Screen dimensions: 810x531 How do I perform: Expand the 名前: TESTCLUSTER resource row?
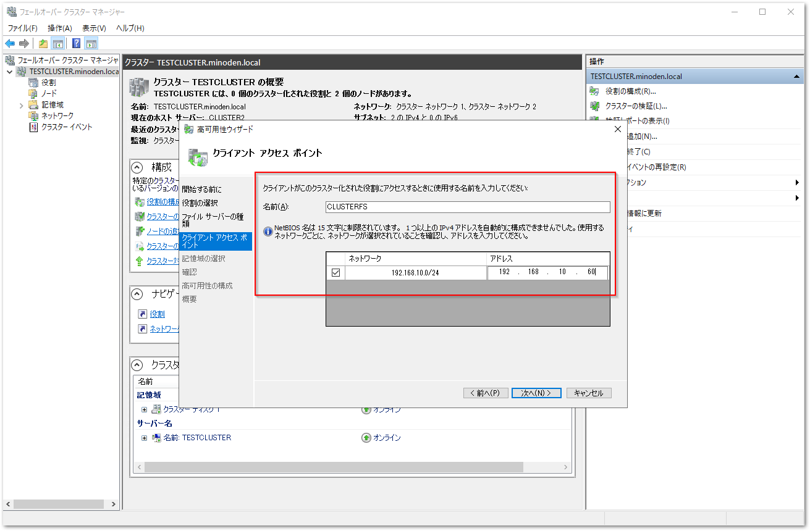(x=145, y=438)
